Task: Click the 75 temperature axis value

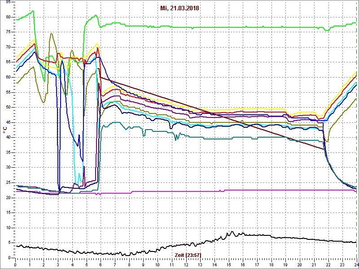Action: [x=9, y=32]
